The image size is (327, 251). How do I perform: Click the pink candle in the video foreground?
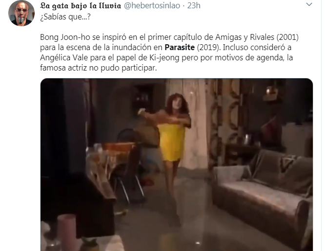(x=66, y=233)
